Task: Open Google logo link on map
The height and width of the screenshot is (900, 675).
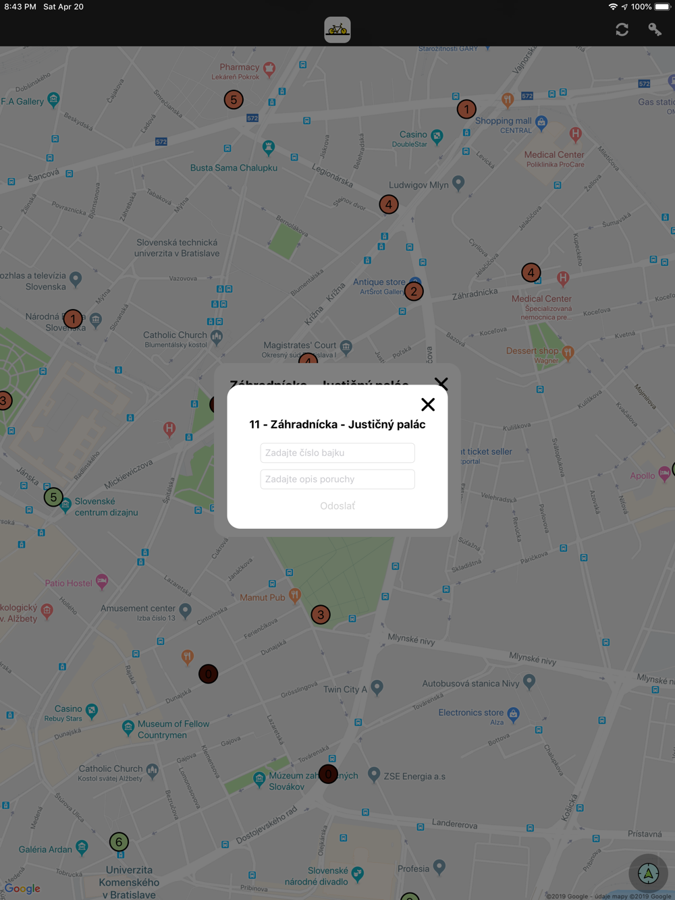Action: tap(22, 889)
